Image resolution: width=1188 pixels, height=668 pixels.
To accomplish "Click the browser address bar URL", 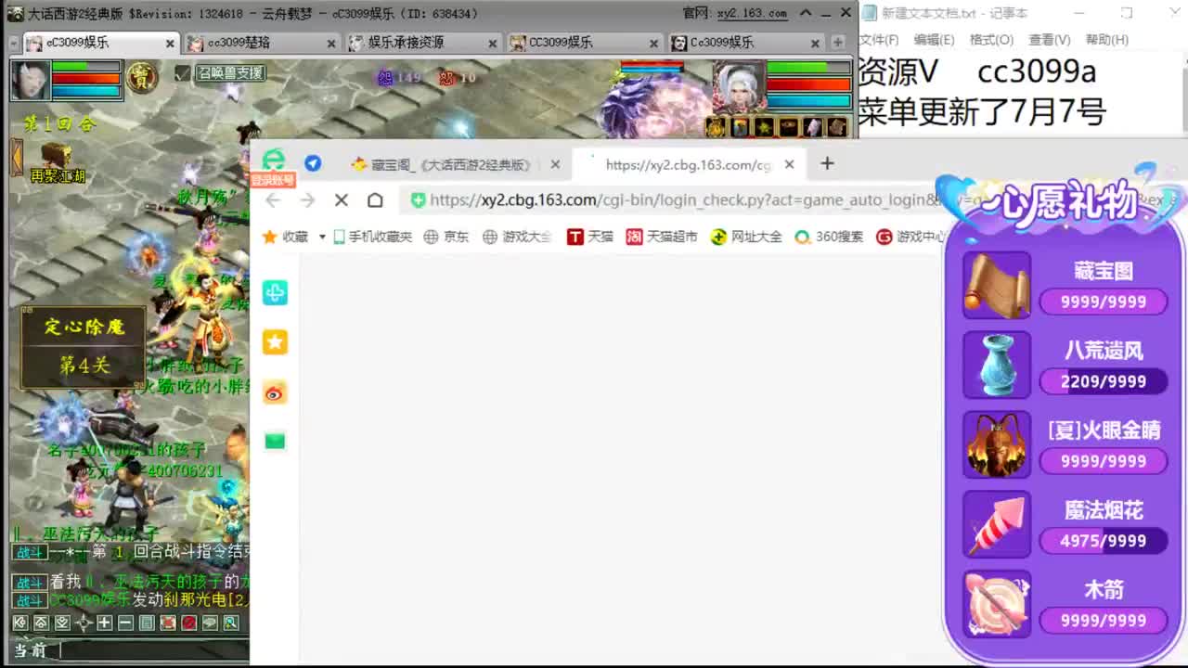I will [684, 199].
